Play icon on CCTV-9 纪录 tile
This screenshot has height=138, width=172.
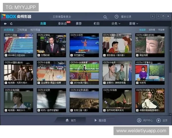[x=39, y=110]
